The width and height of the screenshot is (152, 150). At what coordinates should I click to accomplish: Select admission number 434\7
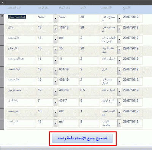[63, 101]
